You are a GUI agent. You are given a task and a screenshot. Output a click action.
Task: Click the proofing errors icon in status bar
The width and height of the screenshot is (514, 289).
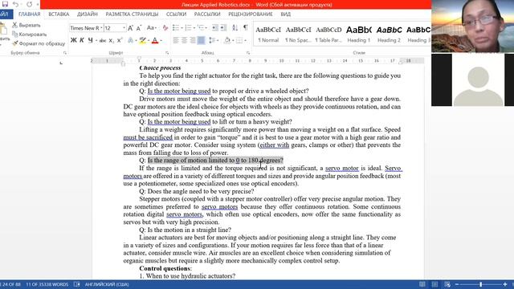pos(77,284)
